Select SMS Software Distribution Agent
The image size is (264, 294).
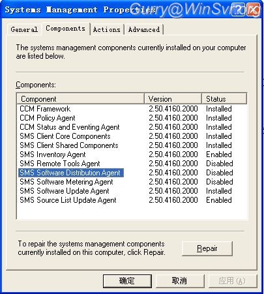click(x=71, y=173)
